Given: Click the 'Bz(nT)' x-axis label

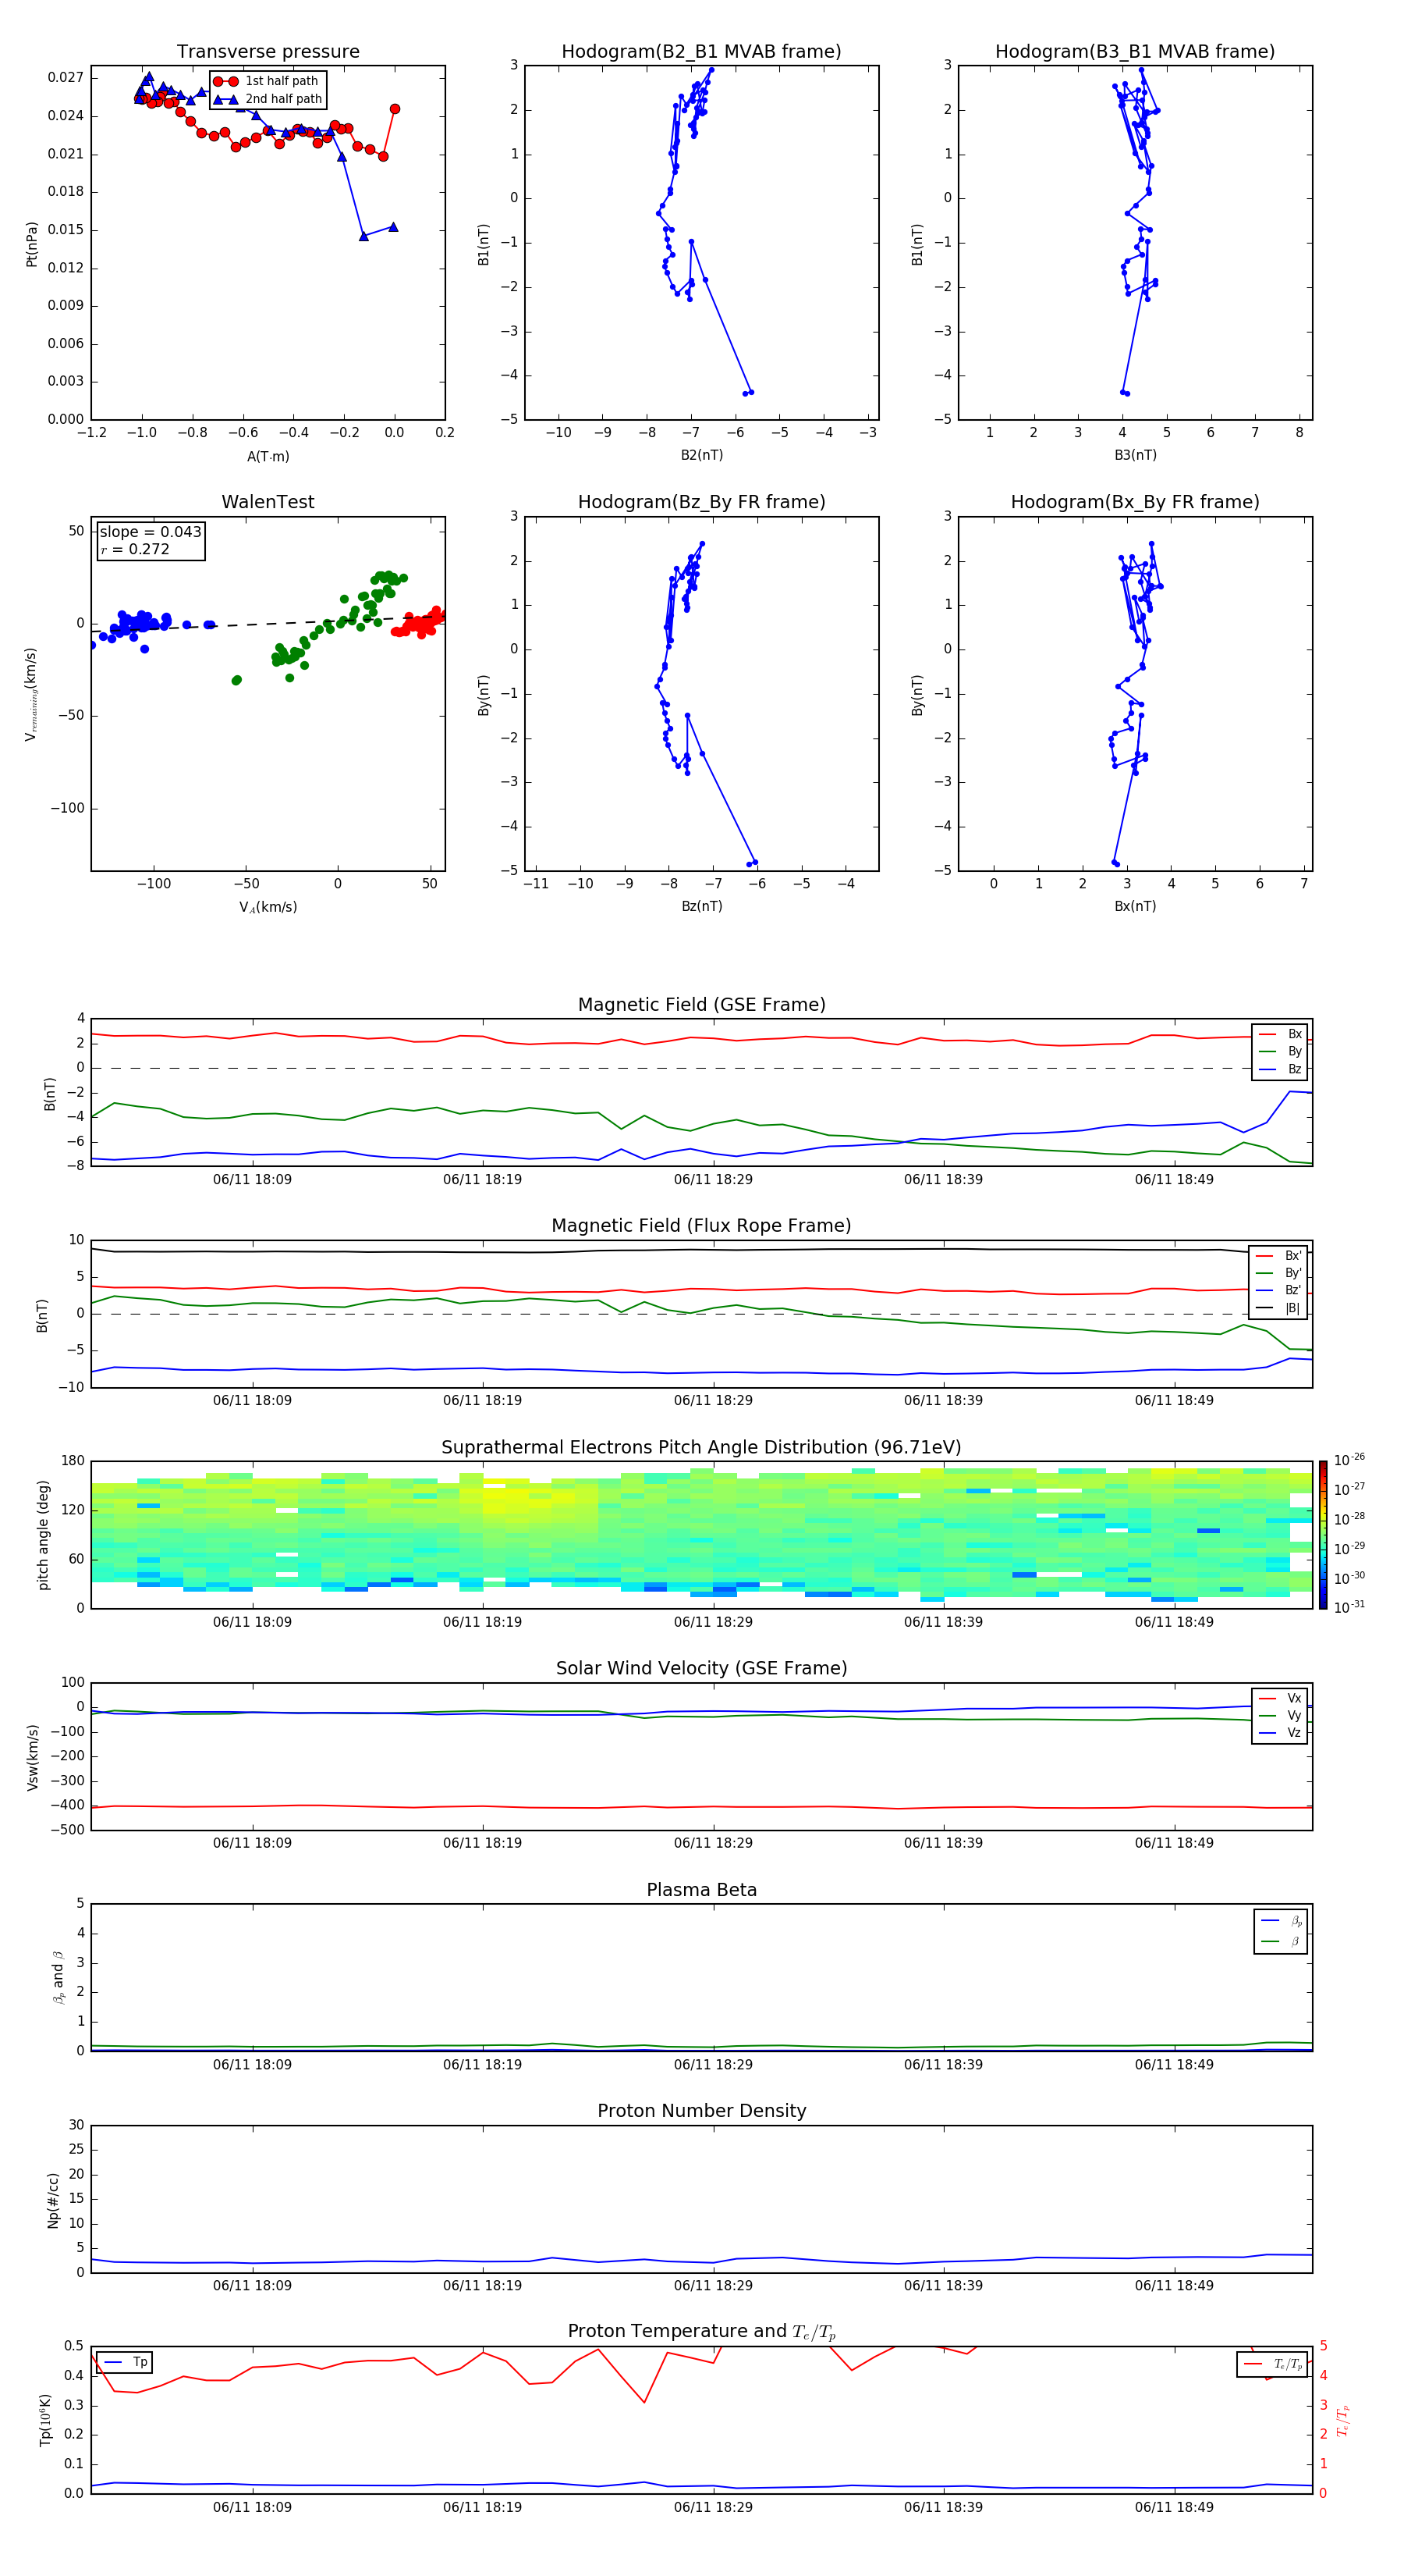Looking at the screenshot, I should [701, 906].
